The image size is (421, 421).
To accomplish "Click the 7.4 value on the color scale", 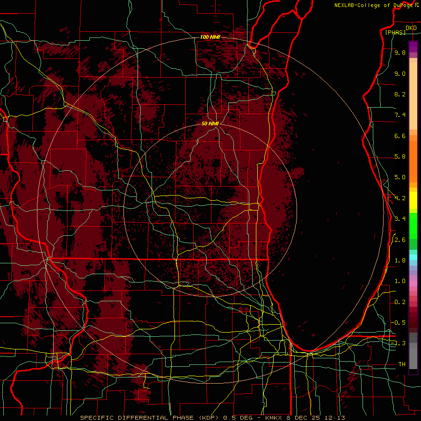I will point(400,115).
